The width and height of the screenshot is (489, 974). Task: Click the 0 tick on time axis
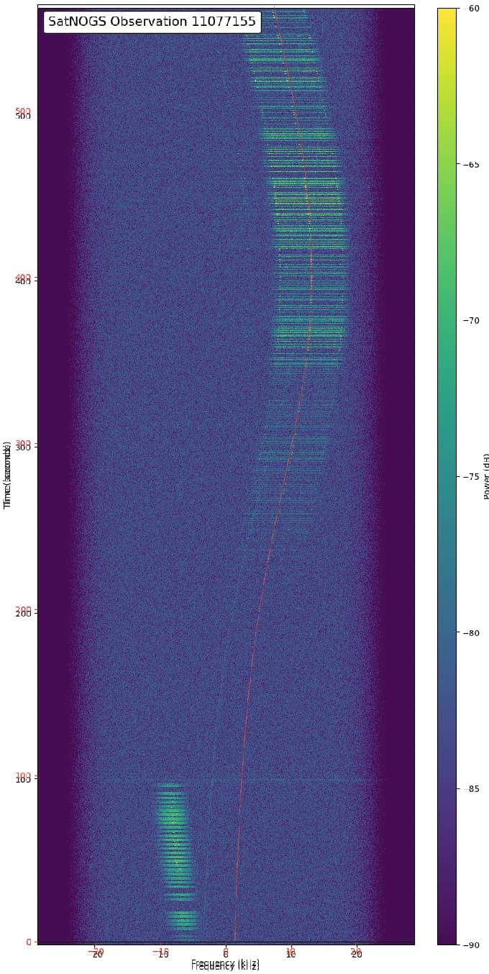tap(29, 942)
